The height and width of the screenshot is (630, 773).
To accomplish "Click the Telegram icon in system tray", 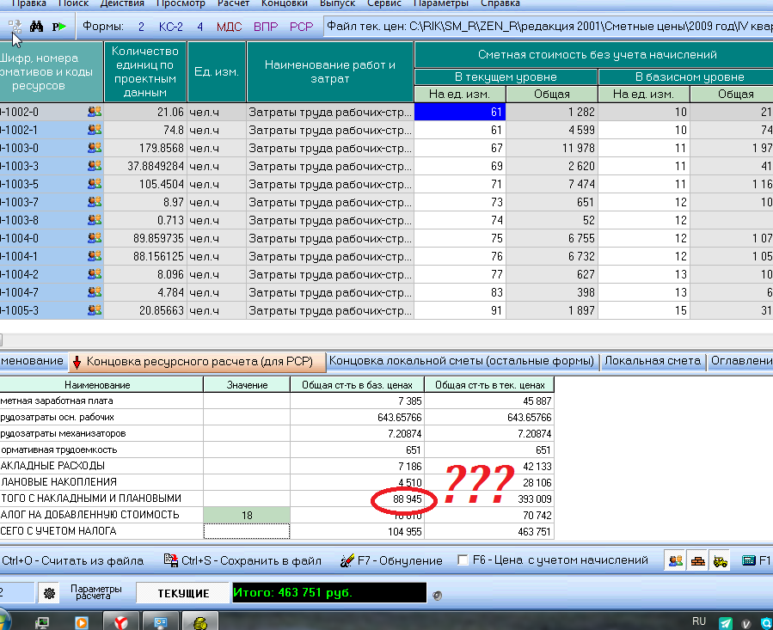I will coord(726,622).
